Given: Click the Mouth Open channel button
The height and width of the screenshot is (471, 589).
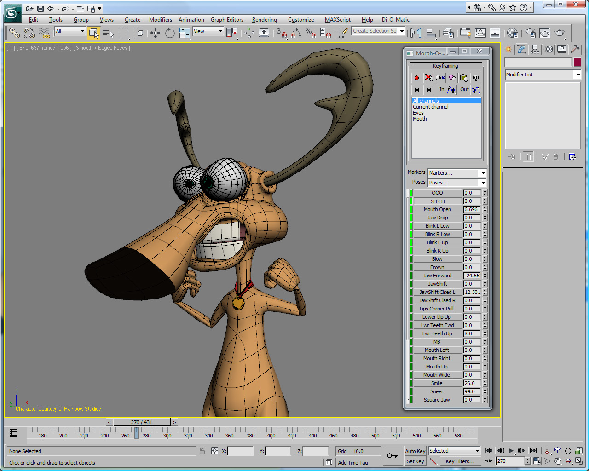Looking at the screenshot, I should 437,209.
